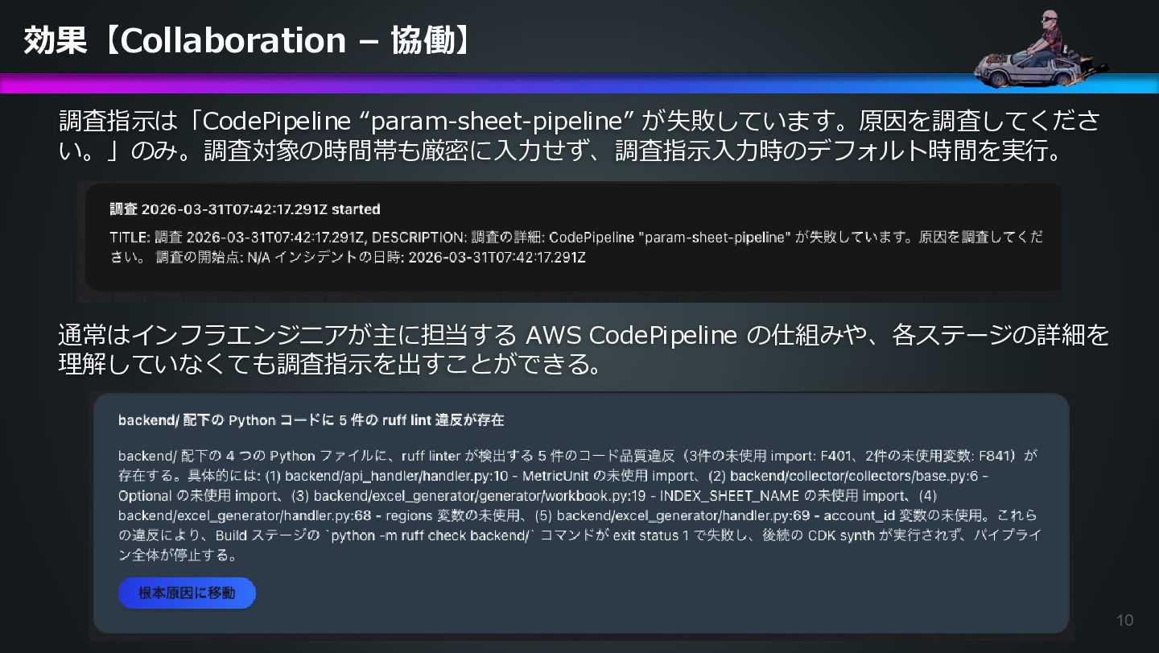The height and width of the screenshot is (653, 1159).
Task: Click the "AWS CodePipeline" text in the middle paragraph
Action: point(631,335)
